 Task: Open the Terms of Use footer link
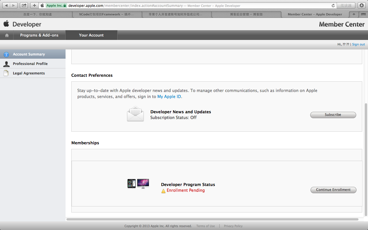tap(206, 226)
